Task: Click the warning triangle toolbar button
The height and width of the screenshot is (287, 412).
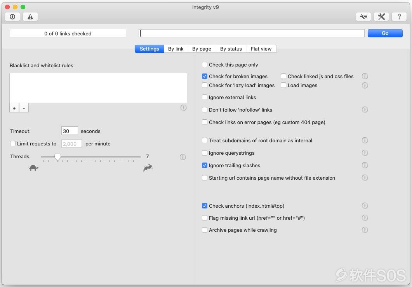Action: point(30,17)
